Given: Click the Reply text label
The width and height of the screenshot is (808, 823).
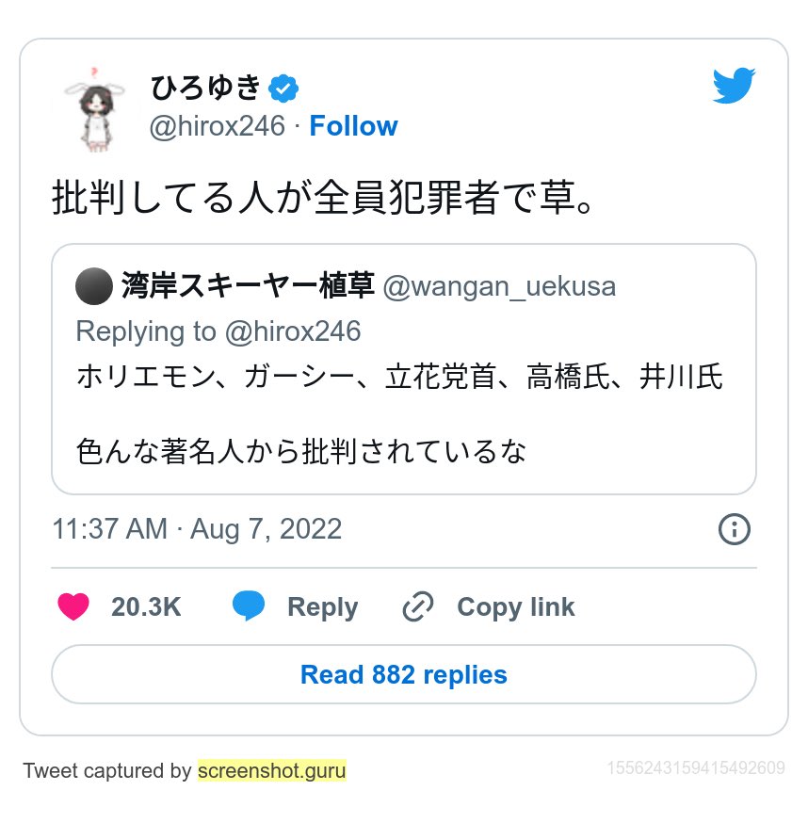Looking at the screenshot, I should pyautogui.click(x=322, y=607).
